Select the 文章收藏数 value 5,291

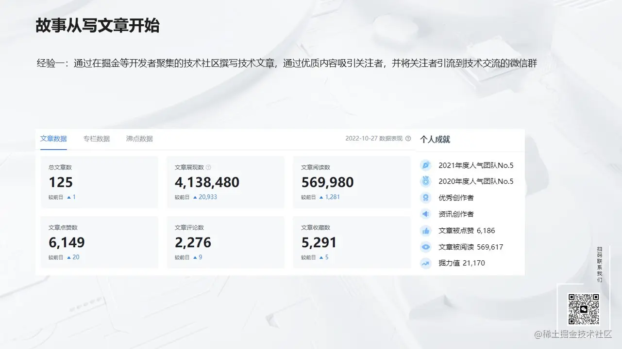(319, 242)
